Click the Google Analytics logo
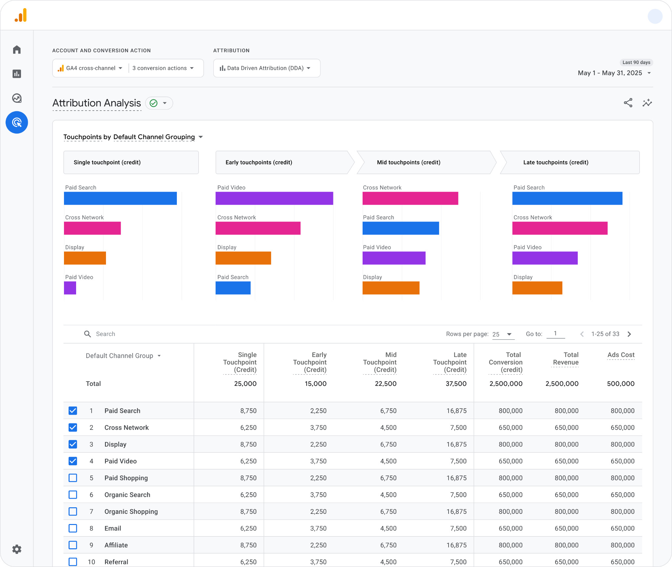 [x=21, y=15]
